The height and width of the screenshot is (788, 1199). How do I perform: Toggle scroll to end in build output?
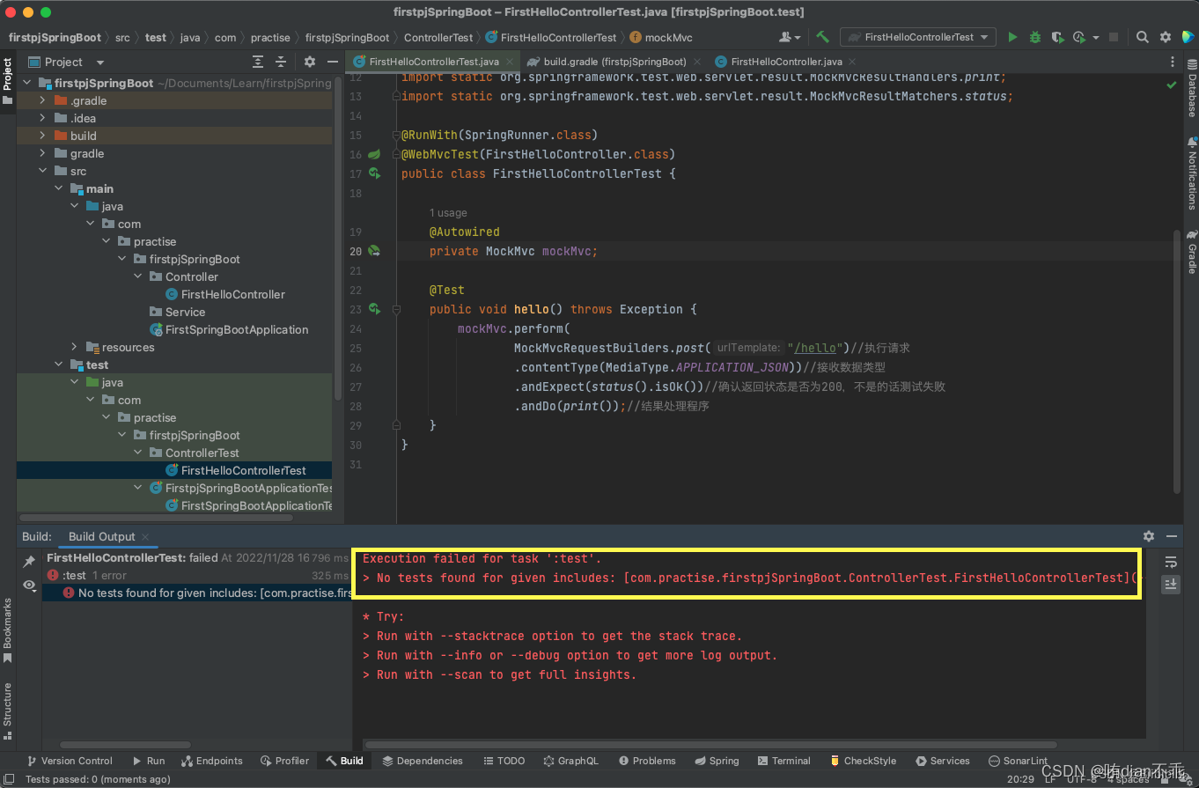tap(1171, 584)
